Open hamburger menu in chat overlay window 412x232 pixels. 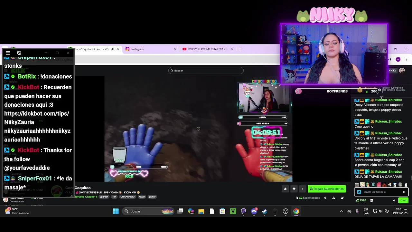click(x=8, y=53)
